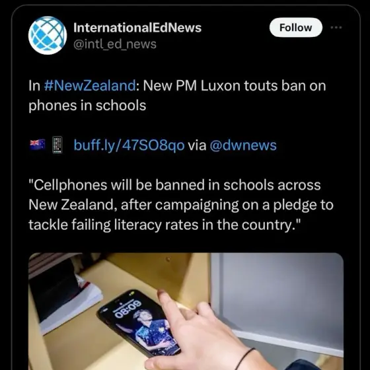The width and height of the screenshot is (370, 370).
Task: Click the quoted text about cellphones being banned
Action: [181, 205]
